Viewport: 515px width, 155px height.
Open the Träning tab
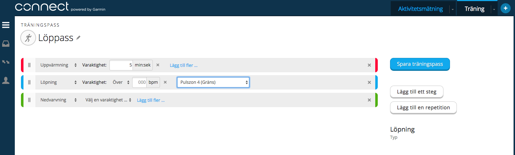click(x=475, y=9)
